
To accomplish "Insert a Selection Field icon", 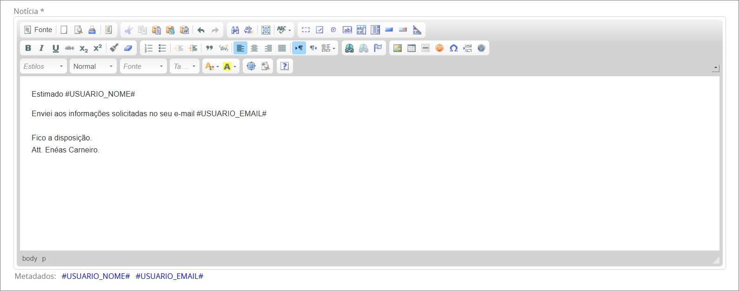I will (x=375, y=30).
